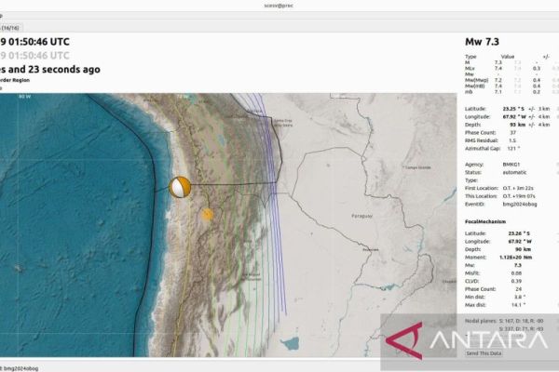The height and width of the screenshot is (372, 559).
Task: Click the First Location value O.T. + 3m 22s
Action: [x=518, y=188]
